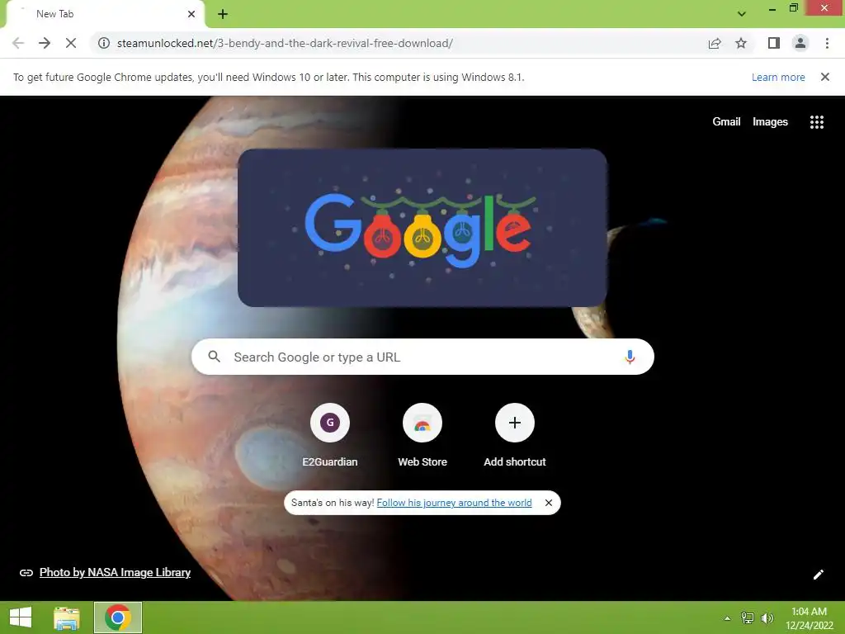The width and height of the screenshot is (845, 634).
Task: Show hidden system tray icons
Action: tap(728, 618)
